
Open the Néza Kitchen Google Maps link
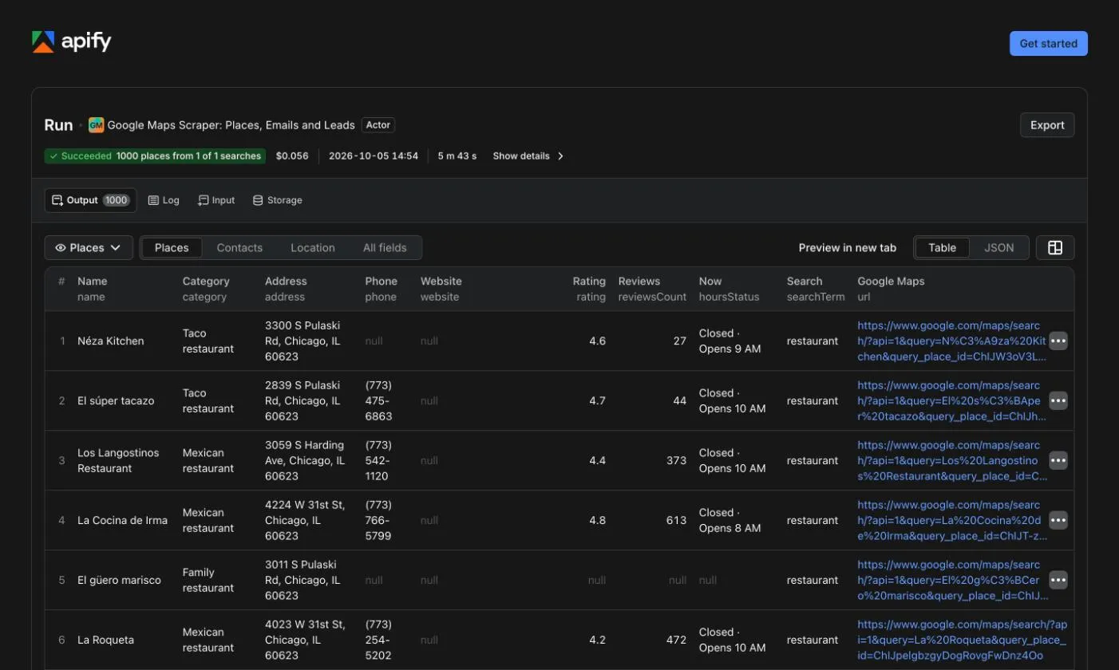click(x=951, y=341)
